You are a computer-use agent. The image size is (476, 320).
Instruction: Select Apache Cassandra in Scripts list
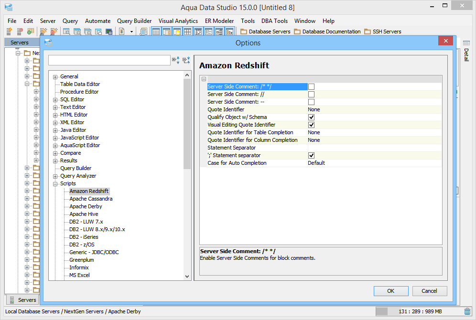pos(91,199)
